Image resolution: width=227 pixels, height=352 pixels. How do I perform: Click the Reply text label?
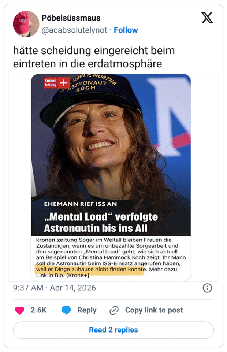[x=87, y=310]
